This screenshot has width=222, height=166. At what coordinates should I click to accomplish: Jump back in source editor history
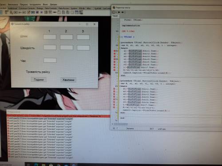pos(119,12)
